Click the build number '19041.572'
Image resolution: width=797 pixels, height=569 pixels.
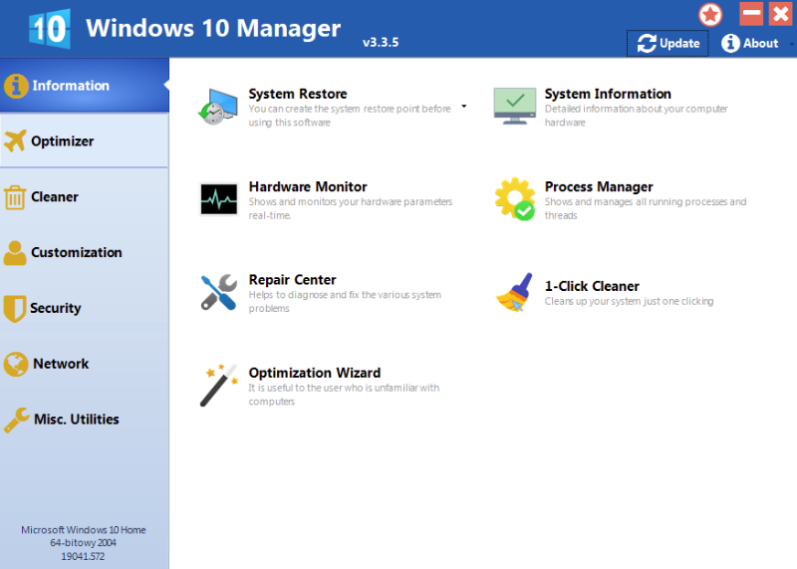point(83,556)
